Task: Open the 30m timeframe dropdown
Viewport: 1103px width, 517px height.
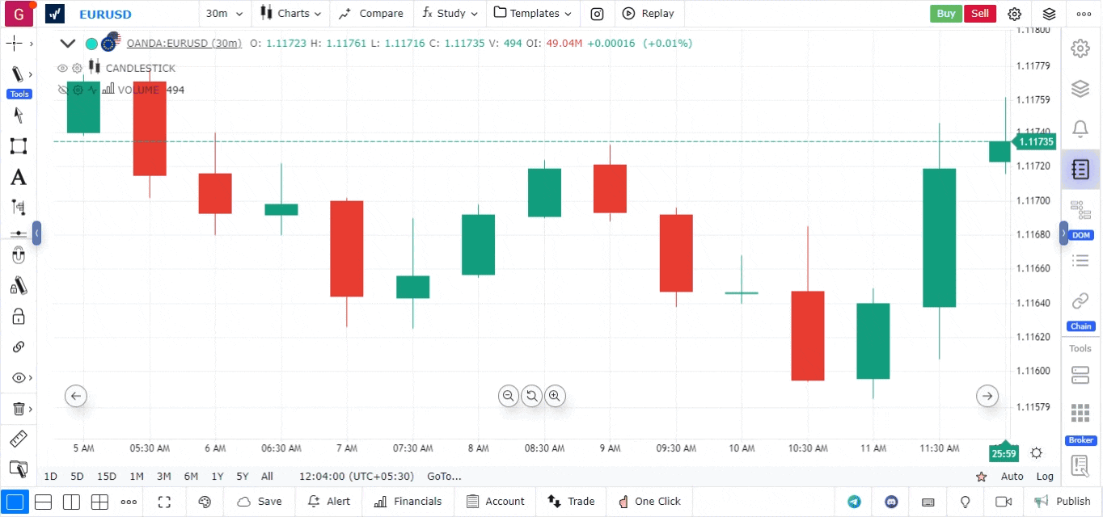Action: 224,14
